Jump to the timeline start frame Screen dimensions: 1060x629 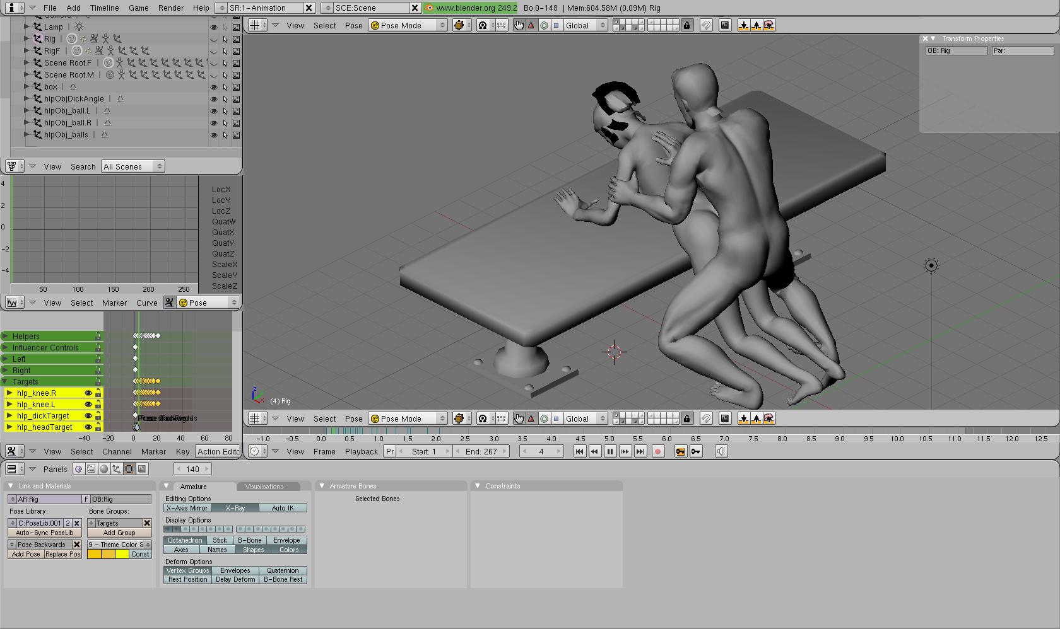[x=579, y=451]
